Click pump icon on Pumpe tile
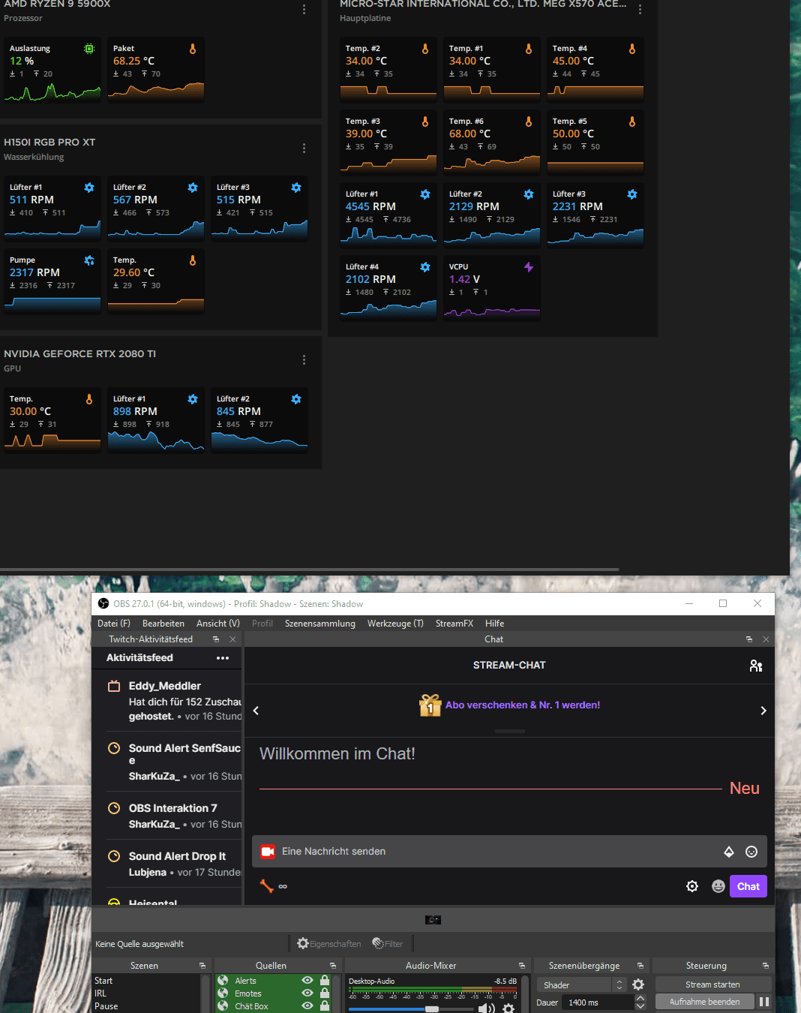 89,260
